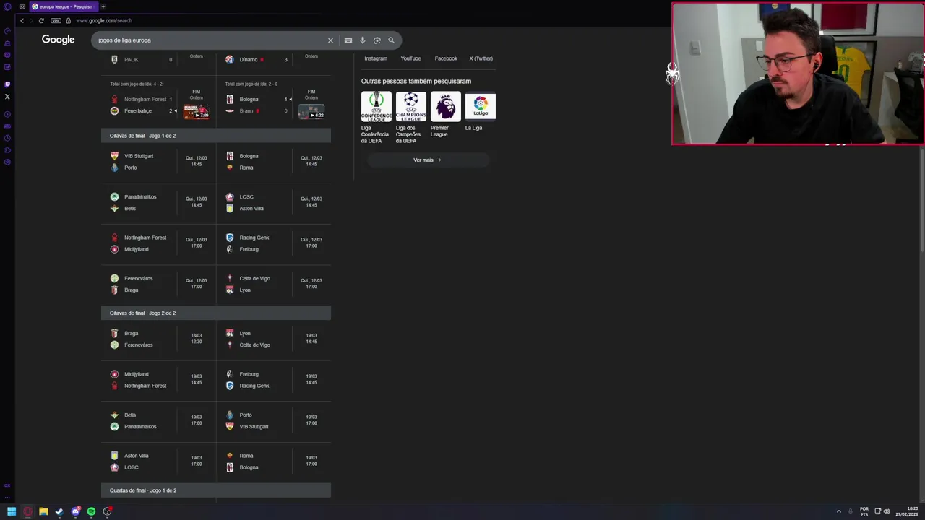Open Steam from the taskbar
This screenshot has width=925, height=520.
(59, 511)
